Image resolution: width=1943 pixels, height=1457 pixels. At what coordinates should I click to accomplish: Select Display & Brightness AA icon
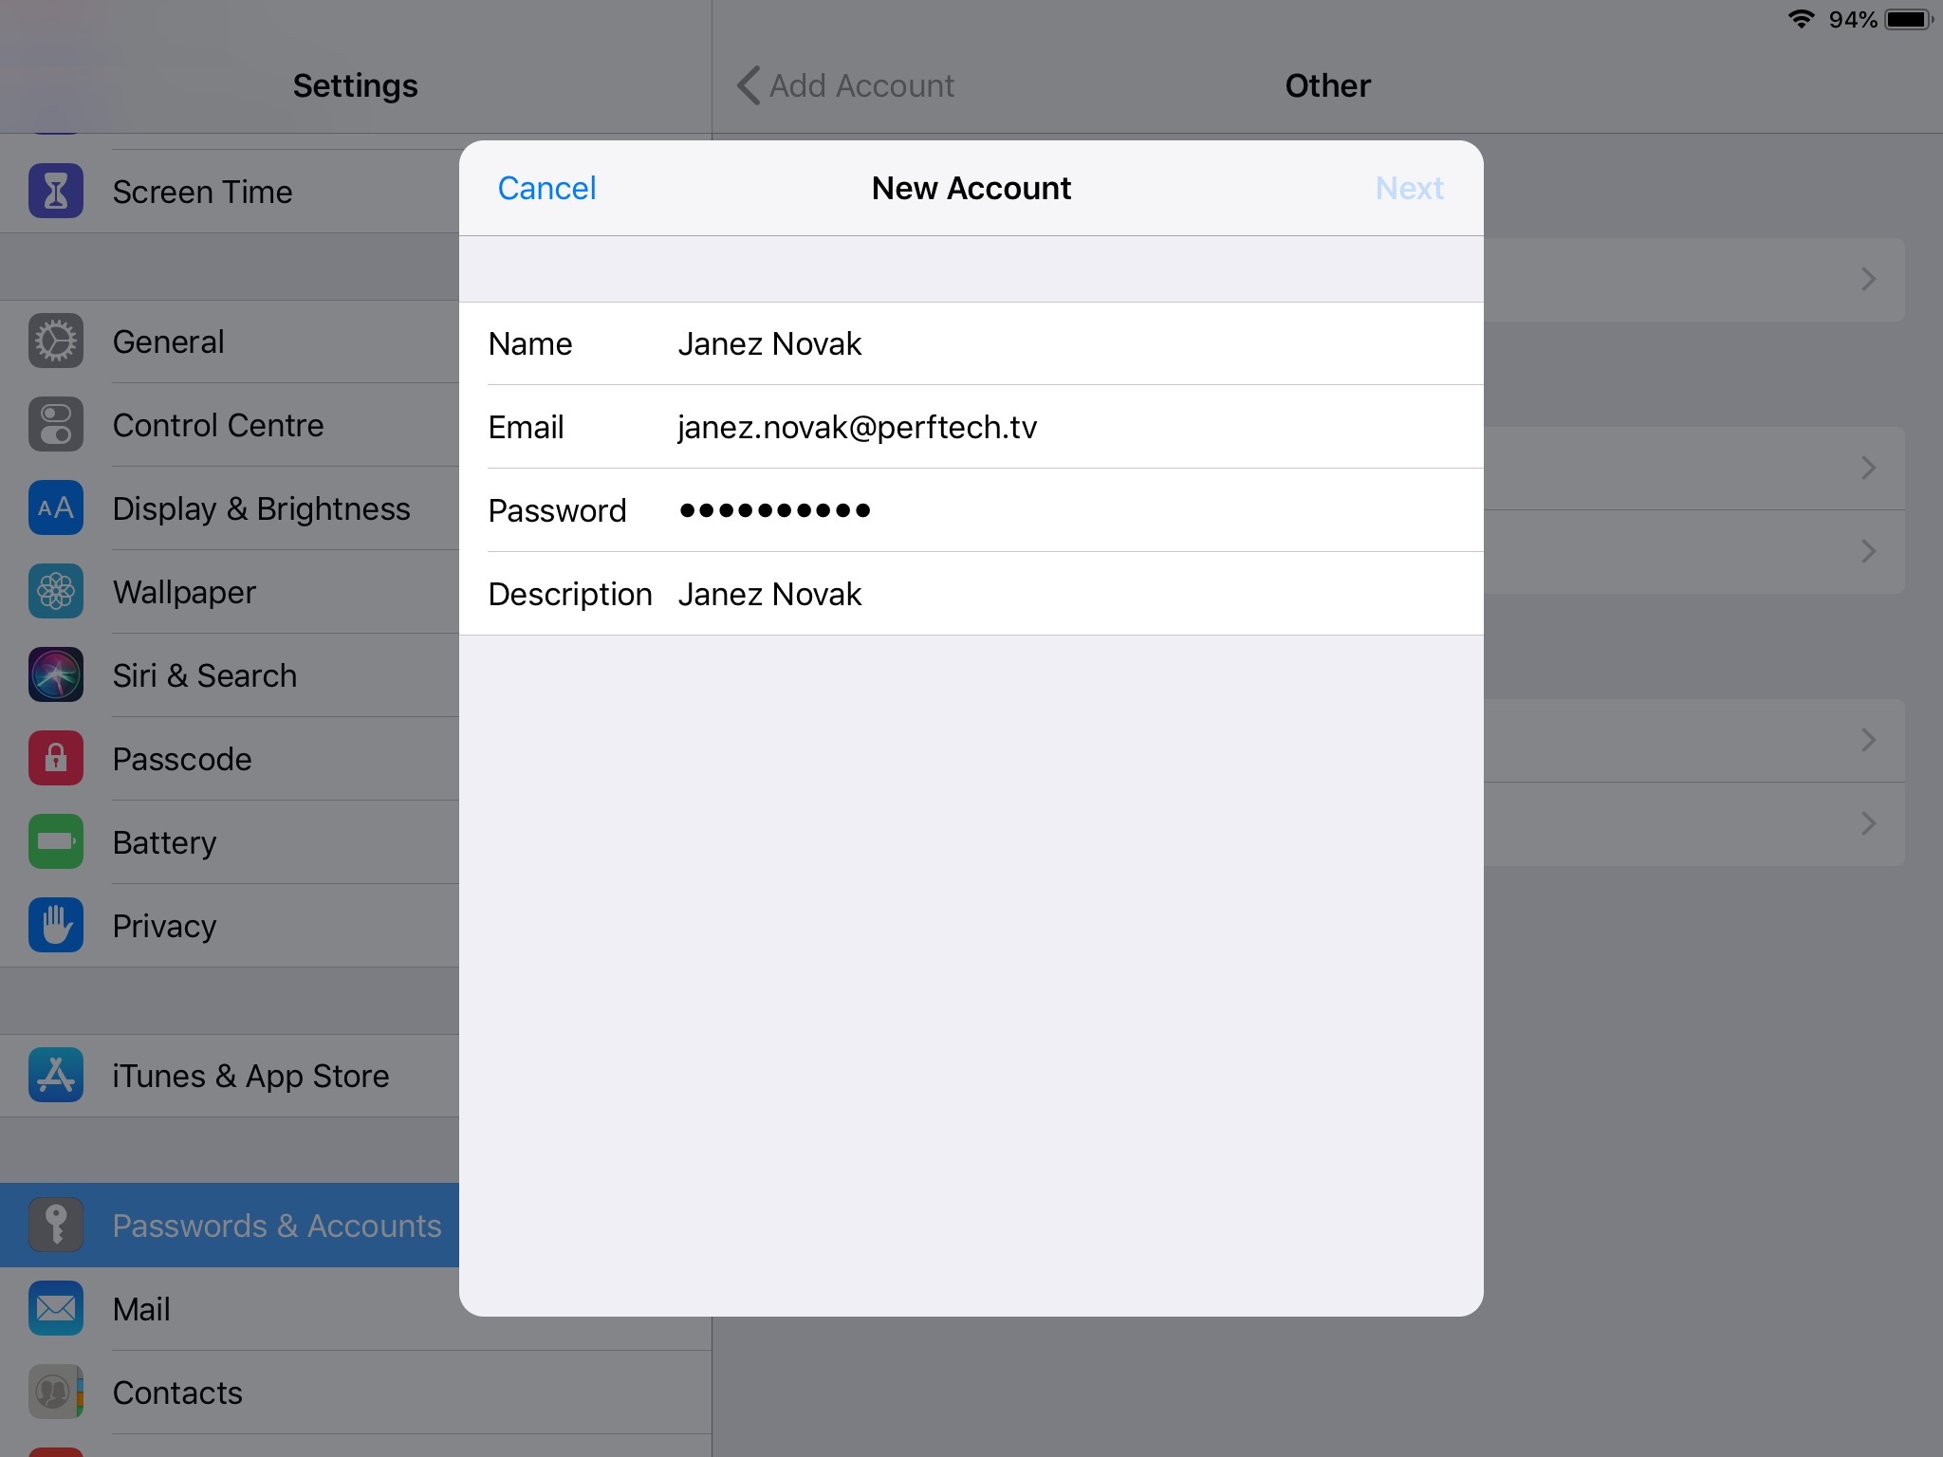[56, 508]
